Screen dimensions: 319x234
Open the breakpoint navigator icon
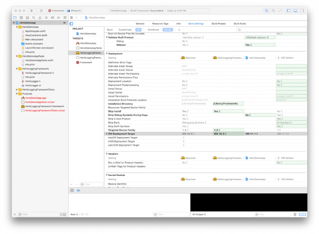click(x=59, y=18)
